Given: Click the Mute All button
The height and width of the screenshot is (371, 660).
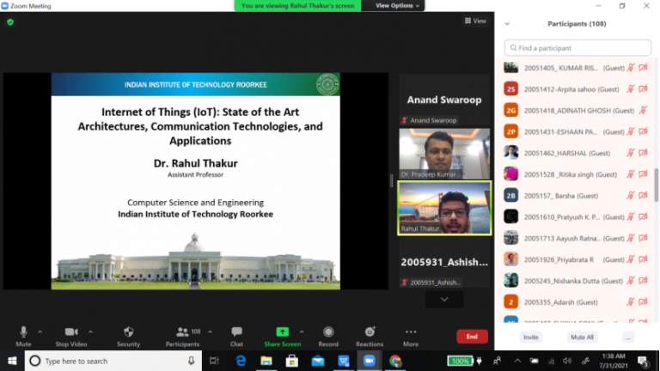Looking at the screenshot, I should [582, 338].
